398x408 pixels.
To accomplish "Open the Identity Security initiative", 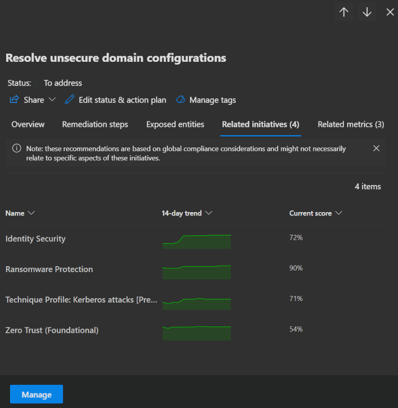I will 35,239.
